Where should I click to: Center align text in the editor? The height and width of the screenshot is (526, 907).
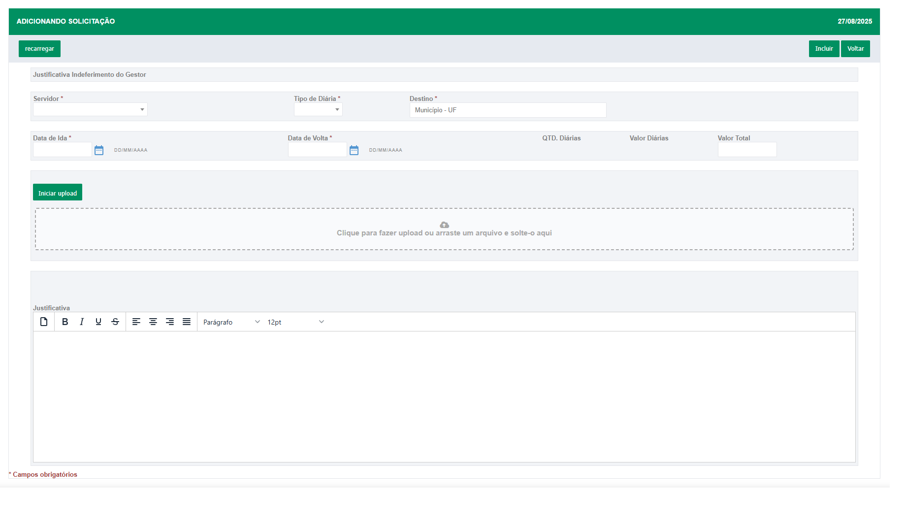point(153,322)
